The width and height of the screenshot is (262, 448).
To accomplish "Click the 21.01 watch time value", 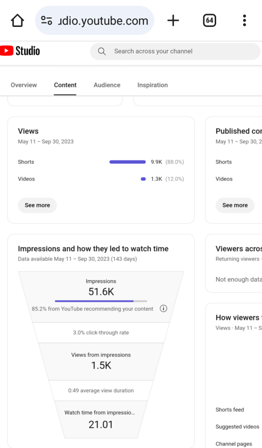I will (101, 425).
